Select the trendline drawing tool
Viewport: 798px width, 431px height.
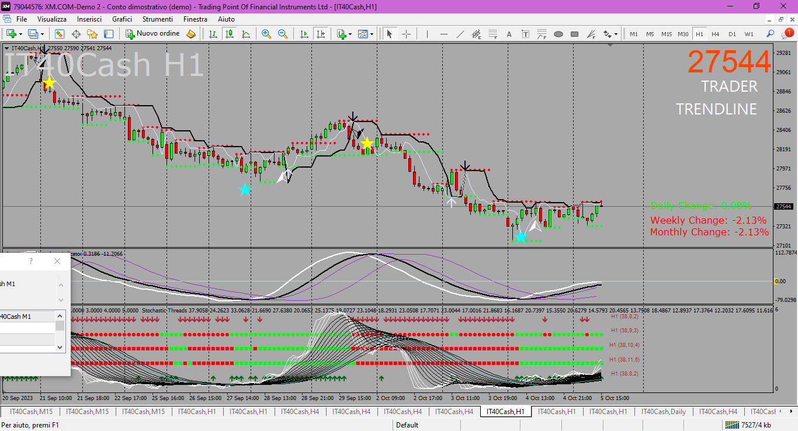[460, 34]
